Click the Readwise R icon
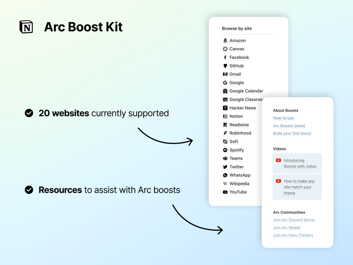The width and height of the screenshot is (353, 265). [225, 125]
